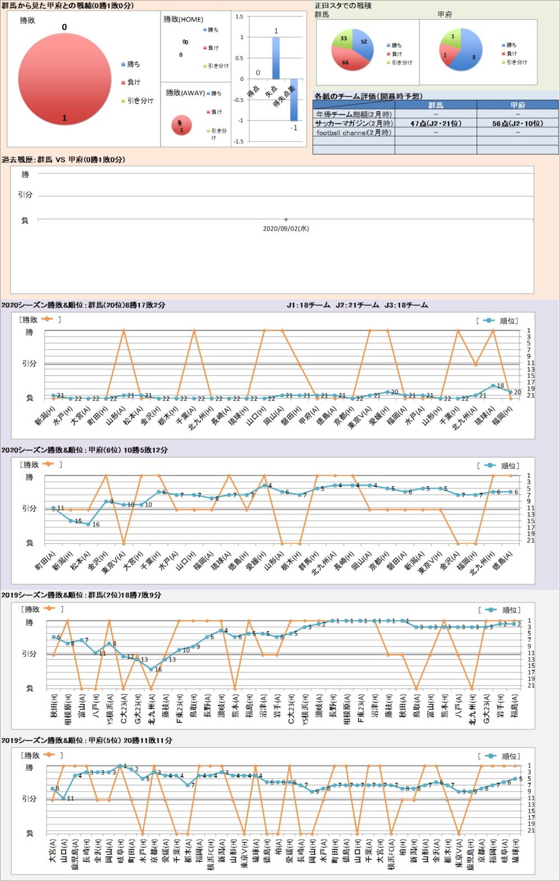560x881 pixels.
Task: Select the blue 勝ち legend marker beside the large pie
Action: 123,64
